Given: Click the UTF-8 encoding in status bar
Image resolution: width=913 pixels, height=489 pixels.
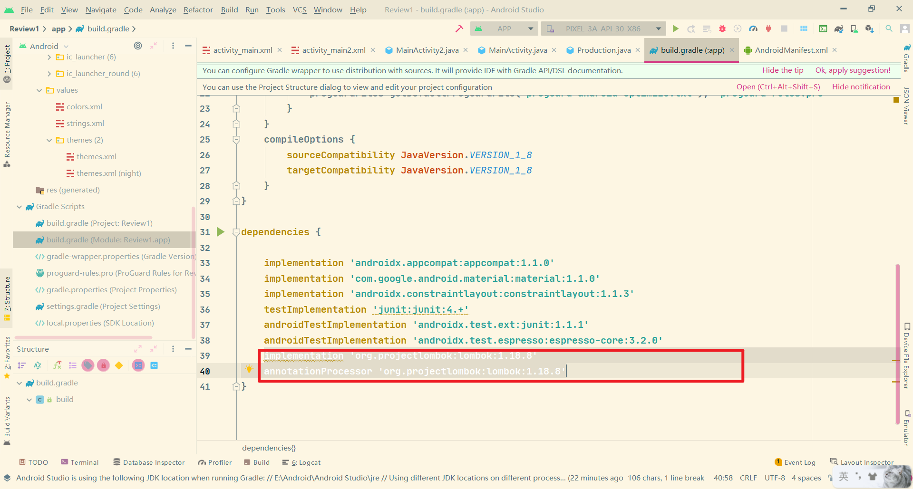Looking at the screenshot, I should (x=775, y=478).
